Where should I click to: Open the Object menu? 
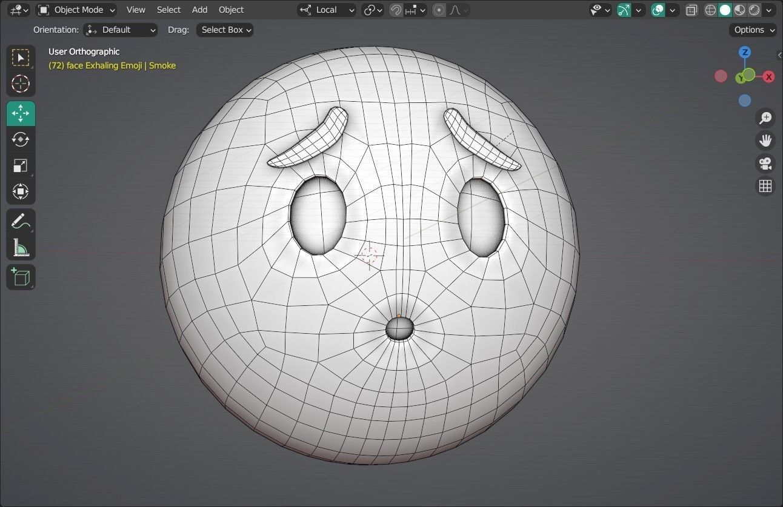click(x=231, y=10)
